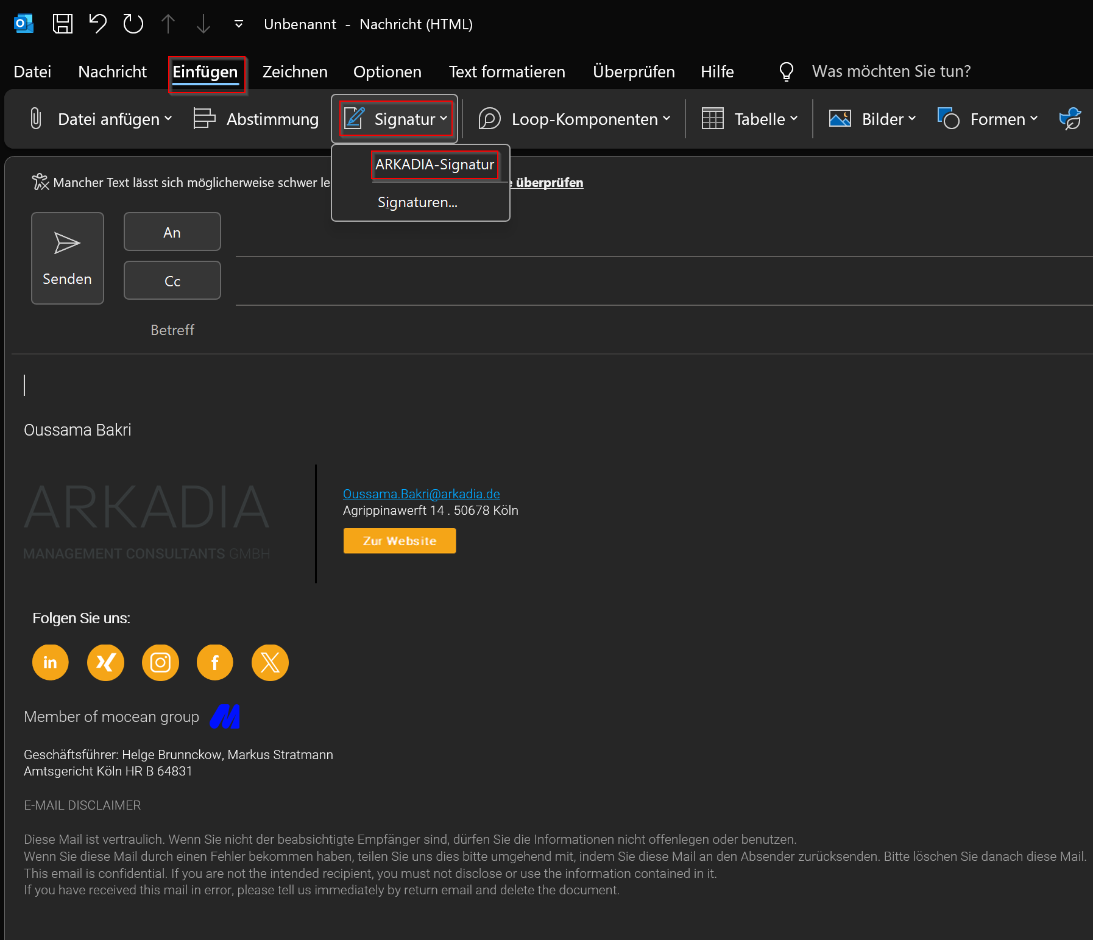Viewport: 1093px width, 940px height.
Task: Focus the 'Was möchten Sie tun?' search field
Action: [x=891, y=71]
